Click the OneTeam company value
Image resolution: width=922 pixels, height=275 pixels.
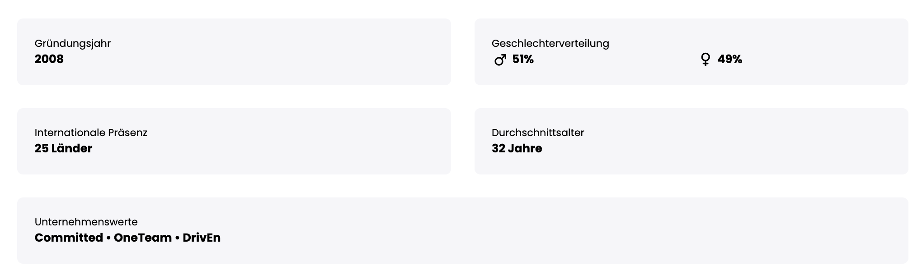pyautogui.click(x=143, y=238)
